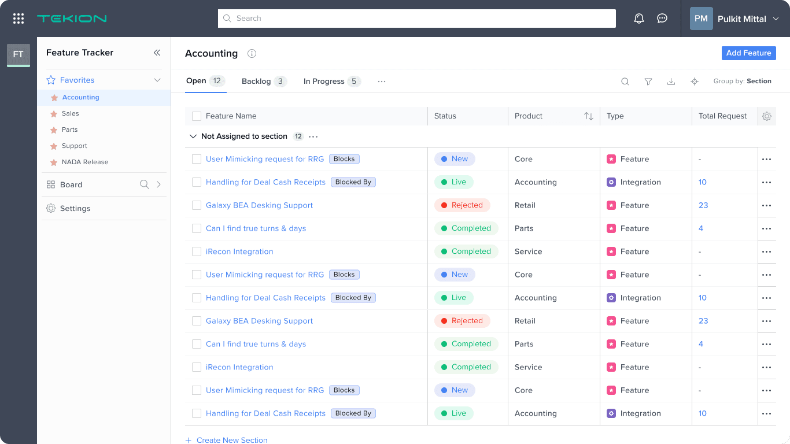
Task: Click the Create New Section link
Action: [x=232, y=440]
